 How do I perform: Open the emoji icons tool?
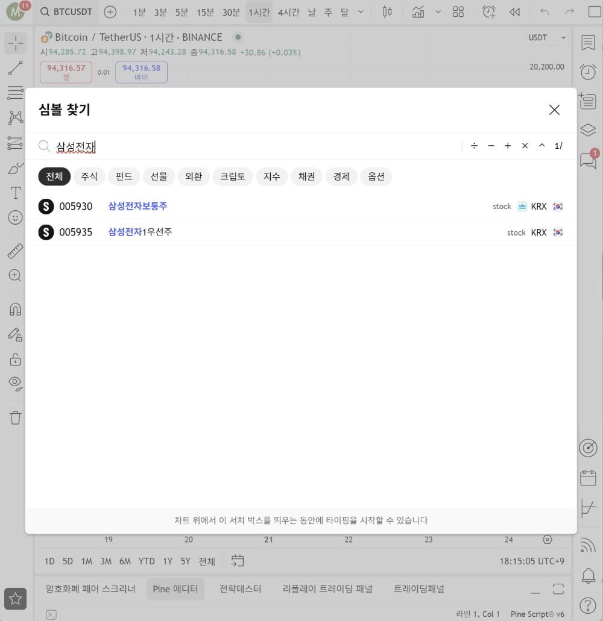(x=16, y=217)
